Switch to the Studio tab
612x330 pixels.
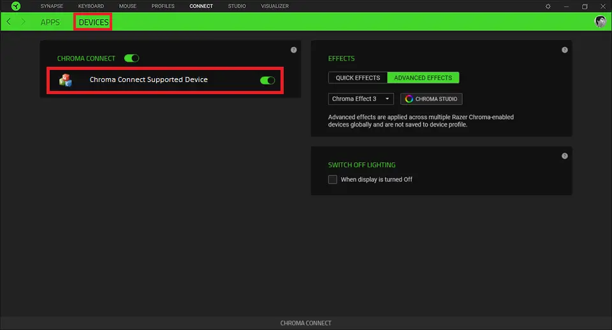click(237, 6)
